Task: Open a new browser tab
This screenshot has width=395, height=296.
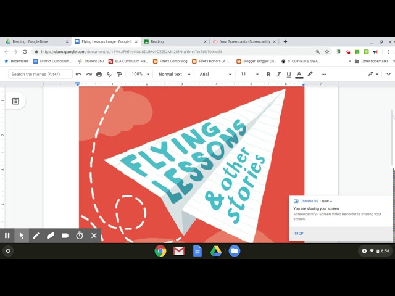Action: 285,41
